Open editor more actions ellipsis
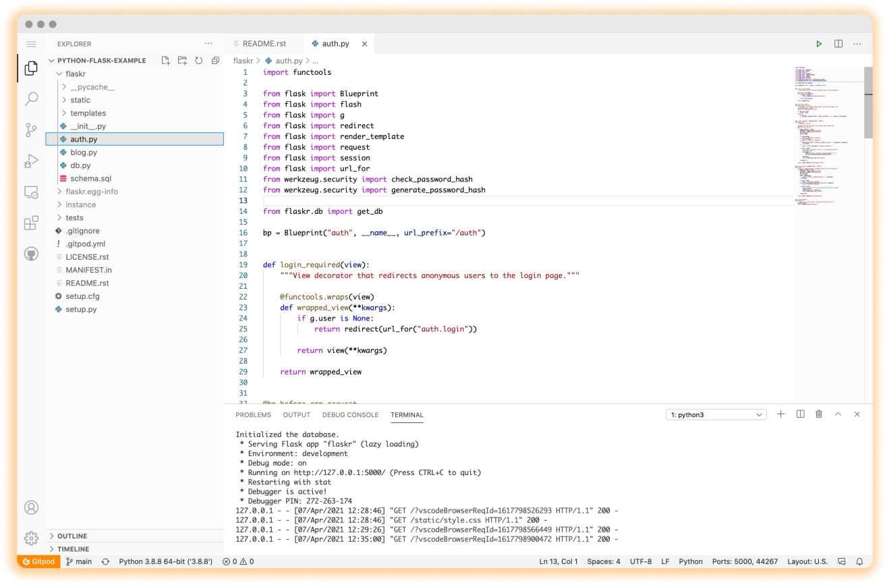This screenshot has height=585, width=887. point(857,44)
